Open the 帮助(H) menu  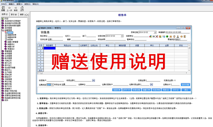pos(35,5)
